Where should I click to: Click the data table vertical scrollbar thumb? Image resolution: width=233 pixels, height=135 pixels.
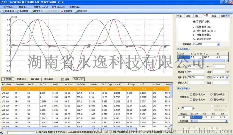click(x=171, y=92)
